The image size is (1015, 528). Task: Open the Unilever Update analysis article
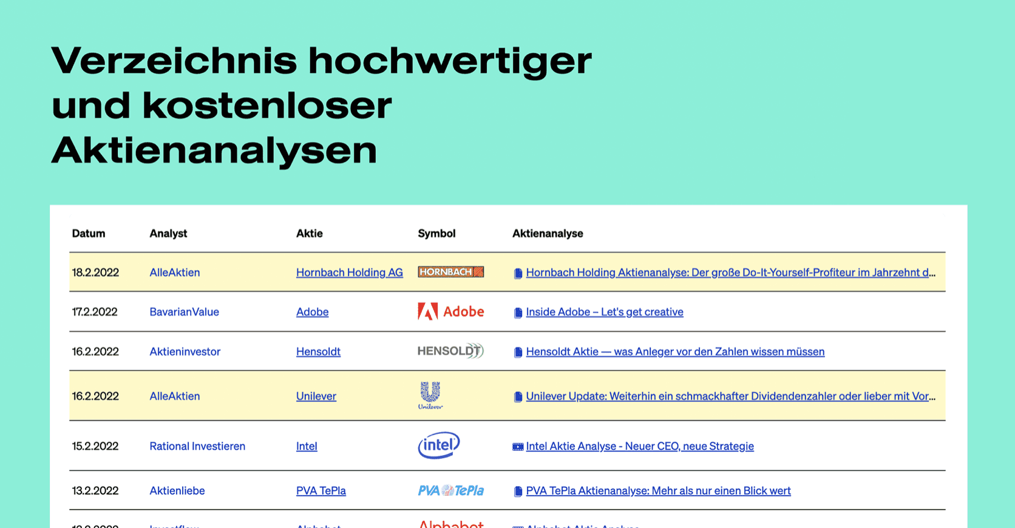(x=731, y=396)
